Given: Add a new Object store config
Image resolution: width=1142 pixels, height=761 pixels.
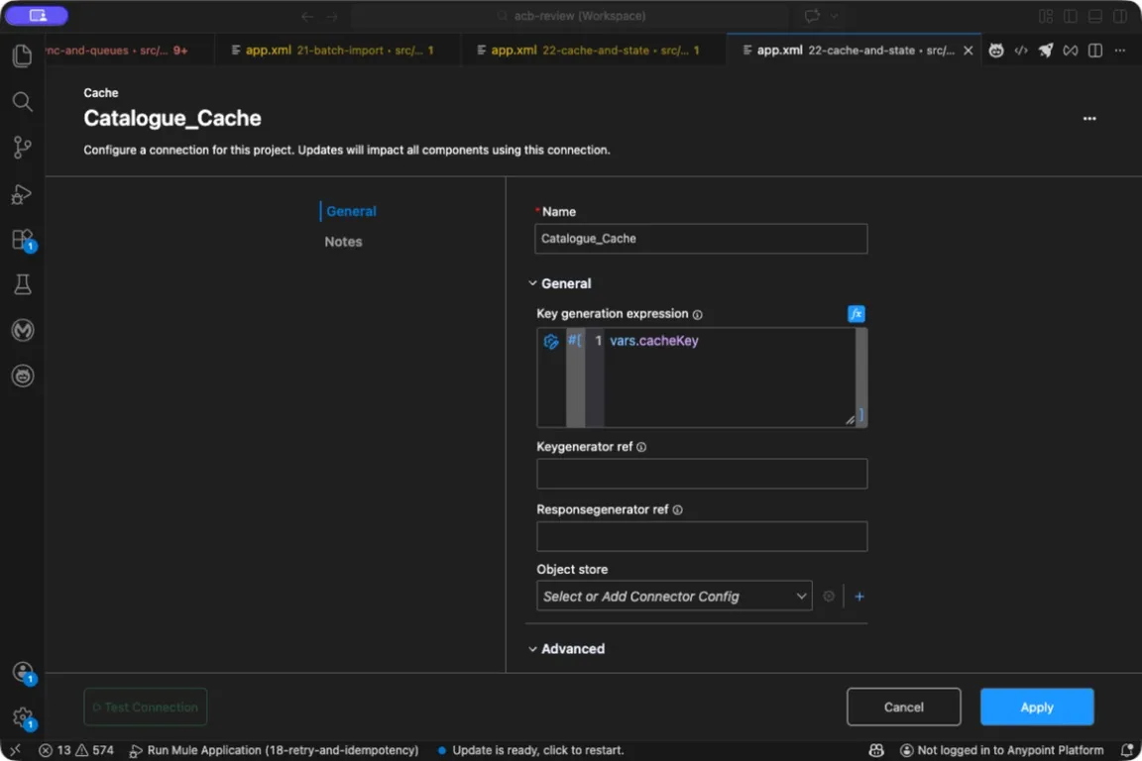Looking at the screenshot, I should pyautogui.click(x=859, y=597).
